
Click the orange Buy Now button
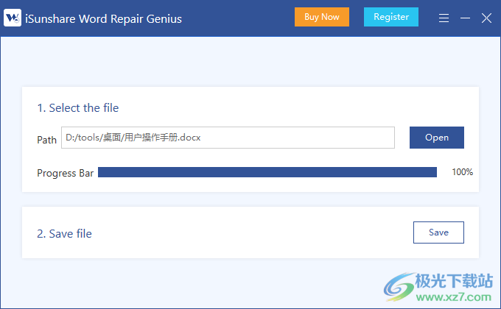point(322,17)
